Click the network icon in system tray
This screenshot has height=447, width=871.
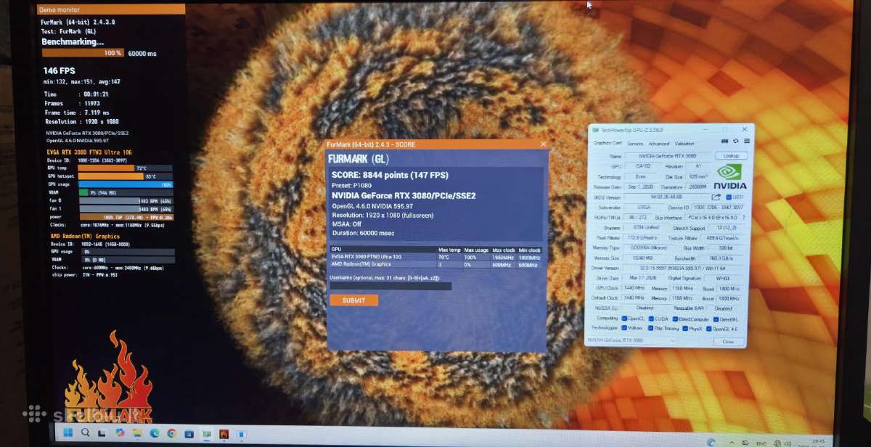click(x=777, y=443)
